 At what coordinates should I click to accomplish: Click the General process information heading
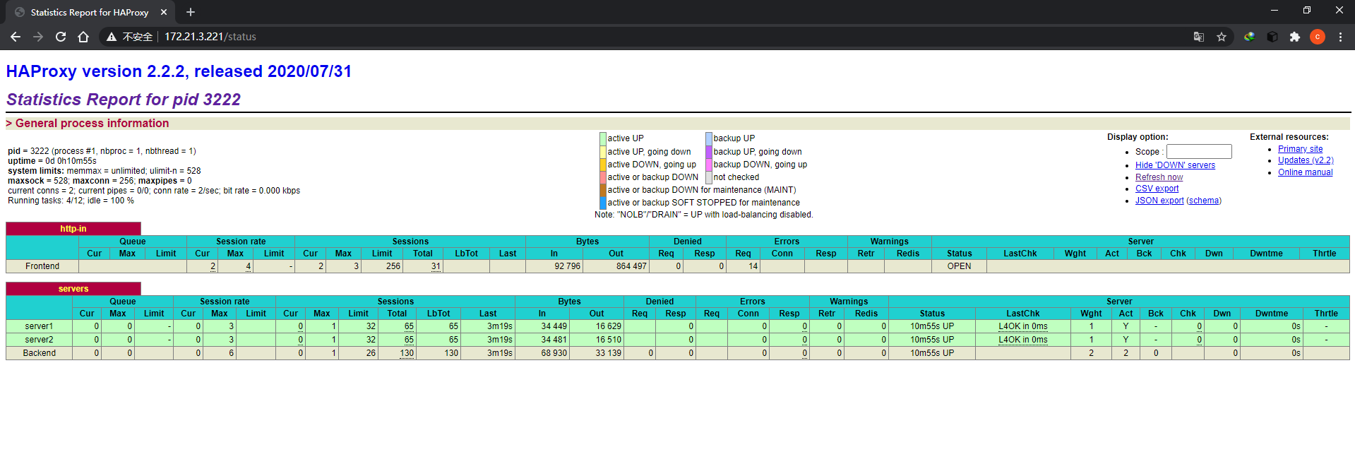coord(88,123)
